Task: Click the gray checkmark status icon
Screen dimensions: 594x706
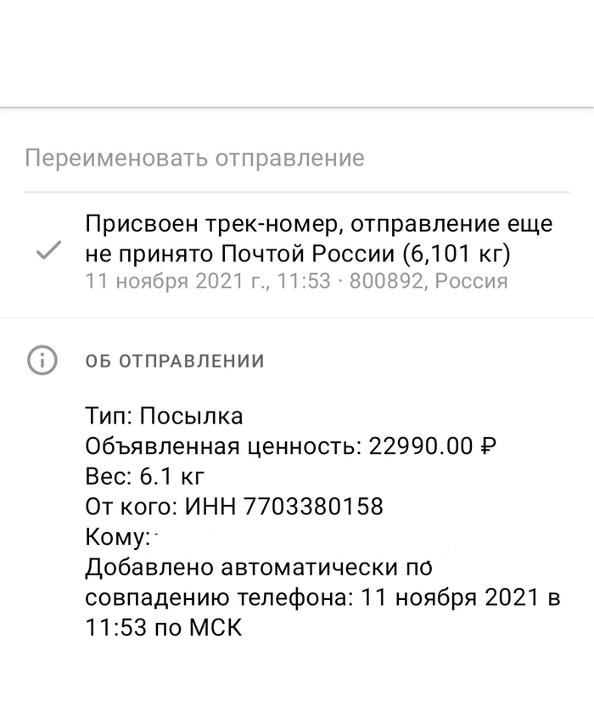Action: coord(48,250)
